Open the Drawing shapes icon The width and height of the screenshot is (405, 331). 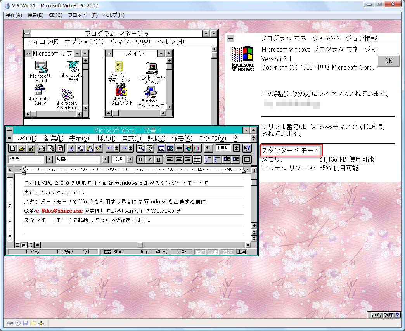tap(188, 148)
